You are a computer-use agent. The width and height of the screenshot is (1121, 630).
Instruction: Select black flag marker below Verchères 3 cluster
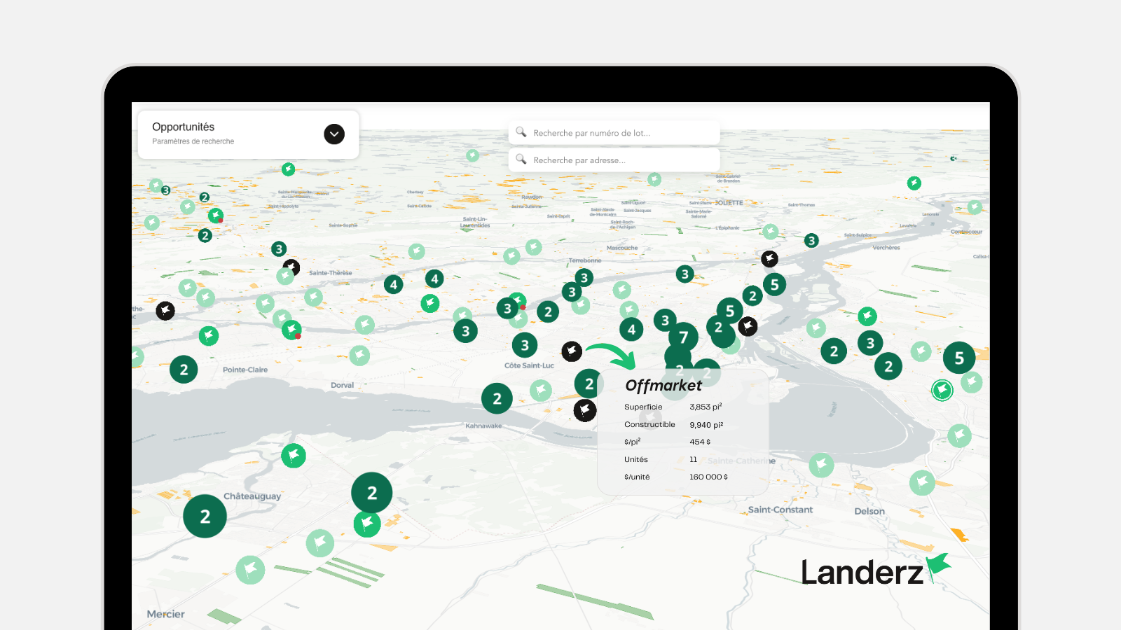coord(769,259)
